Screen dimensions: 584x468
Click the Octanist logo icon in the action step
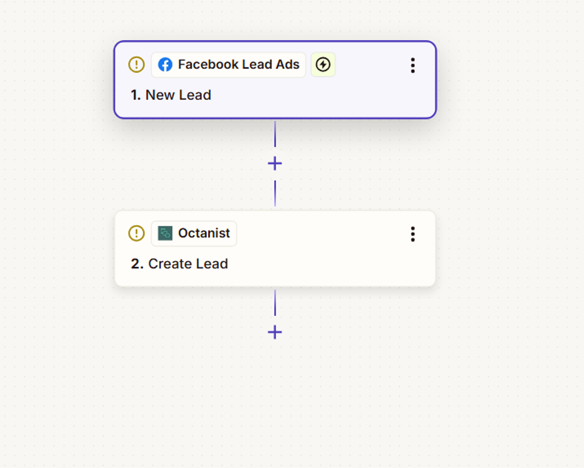[165, 234]
